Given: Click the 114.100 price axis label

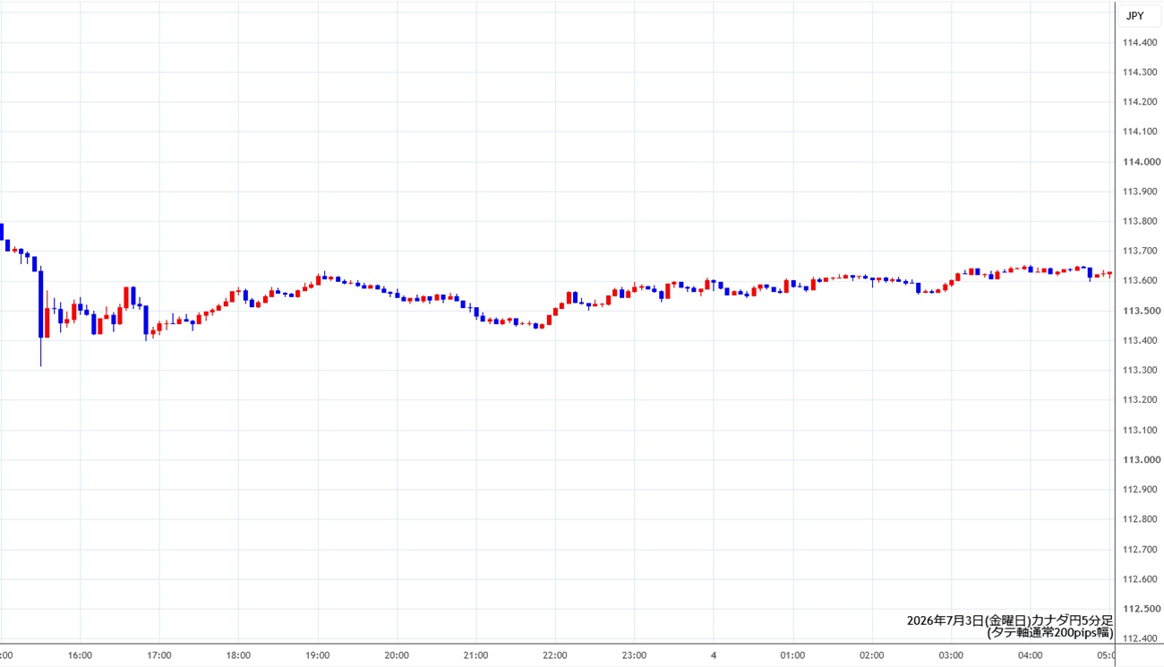Looking at the screenshot, I should tap(1138, 132).
